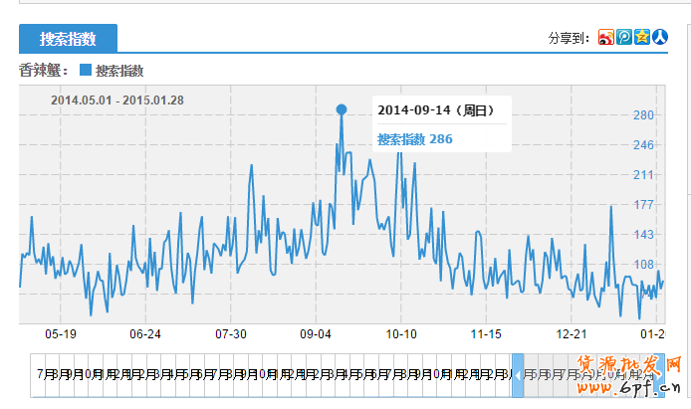Click the 搜索指数 286 value in tooltip
Screen dimensions: 691x409
click(x=414, y=139)
